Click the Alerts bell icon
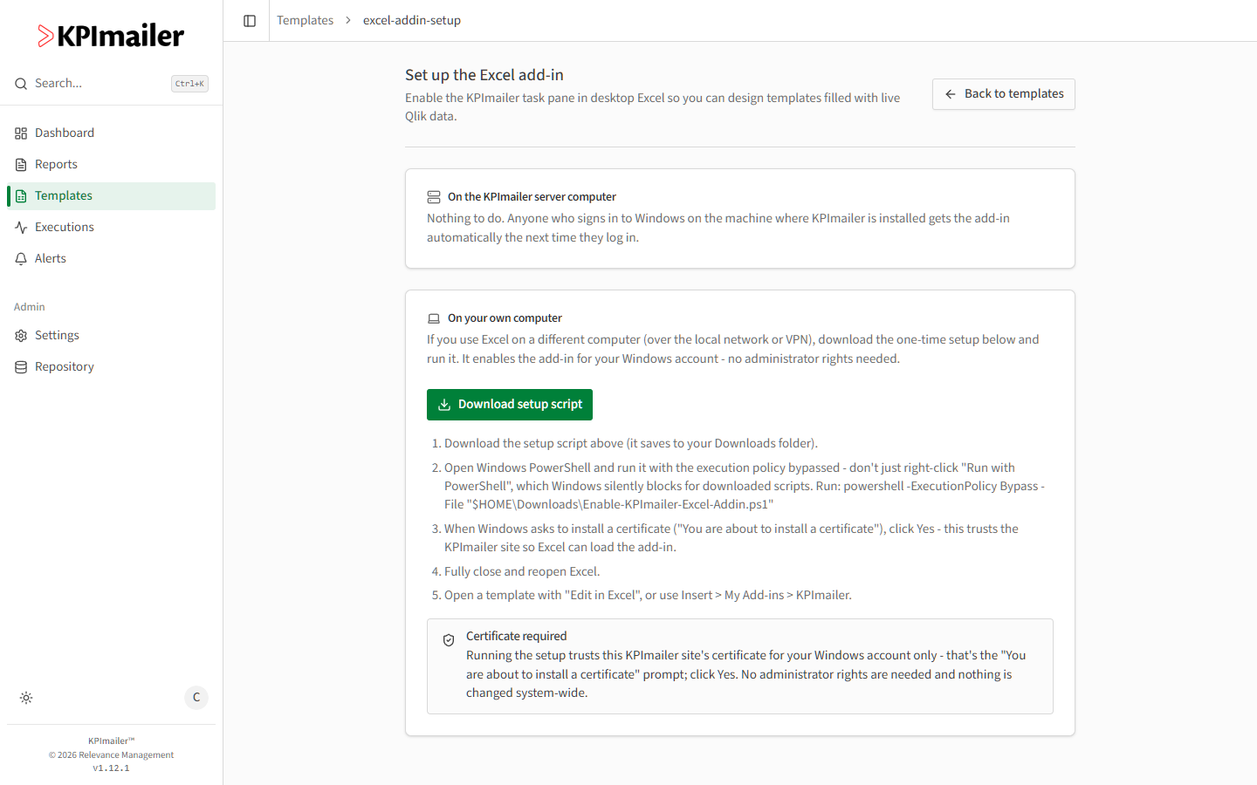The image size is (1257, 785). coord(21,259)
